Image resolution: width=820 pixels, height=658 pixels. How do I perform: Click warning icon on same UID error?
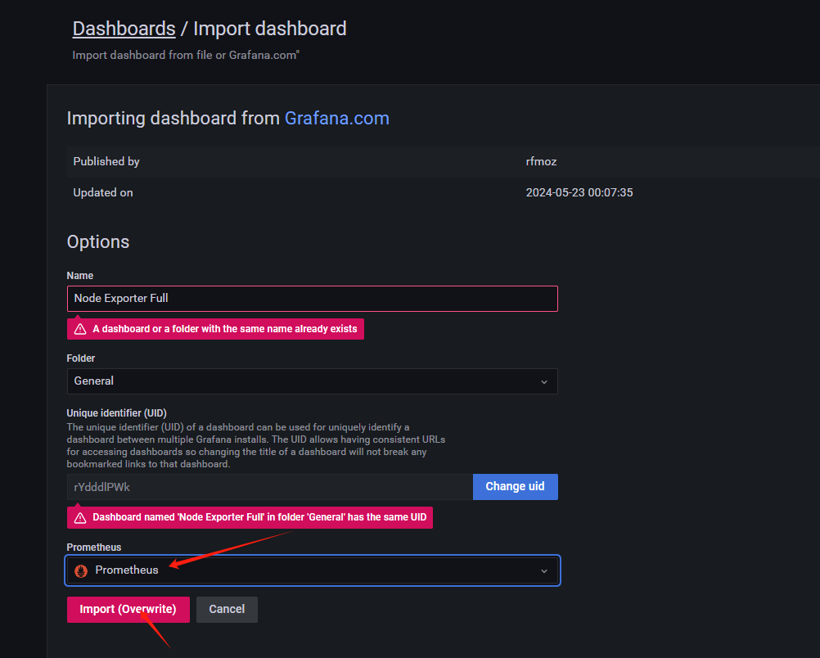pos(80,518)
